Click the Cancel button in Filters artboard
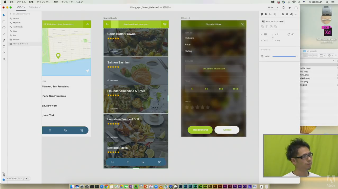The width and height of the screenshot is (338, 189). click(x=227, y=130)
